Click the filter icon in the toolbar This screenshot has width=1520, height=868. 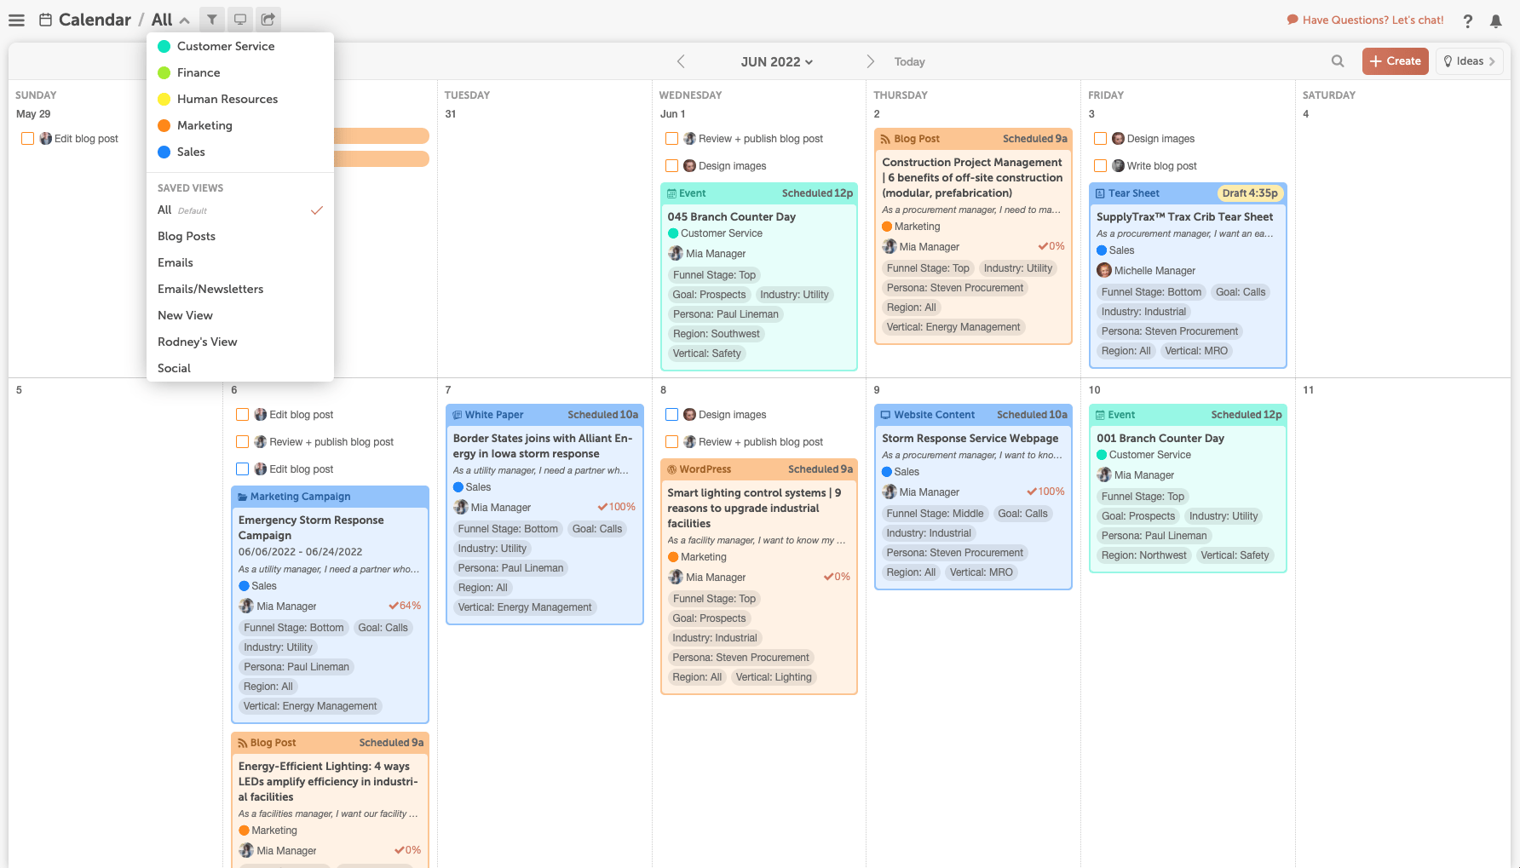coord(210,19)
